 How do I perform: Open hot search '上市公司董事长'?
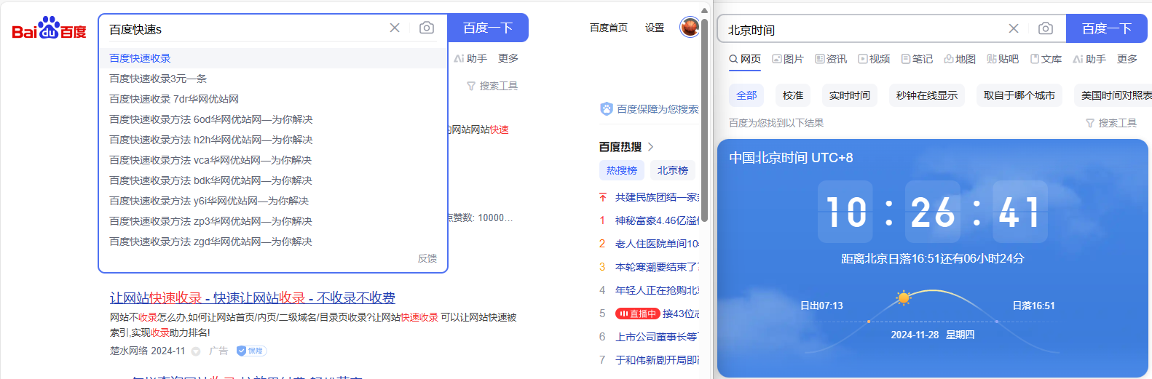point(656,337)
